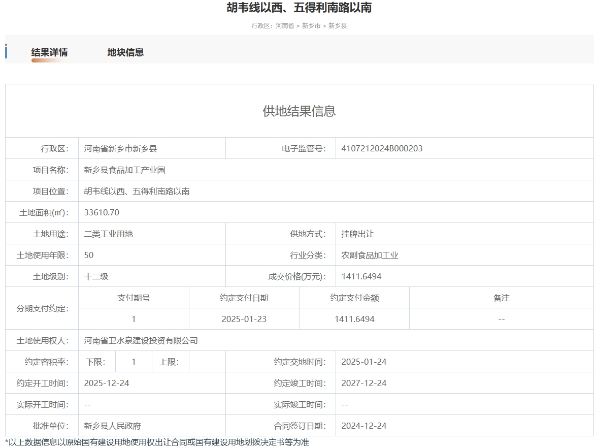597x448 pixels.
Task: Click the 支付期号 column header
Action: pyautogui.click(x=134, y=298)
